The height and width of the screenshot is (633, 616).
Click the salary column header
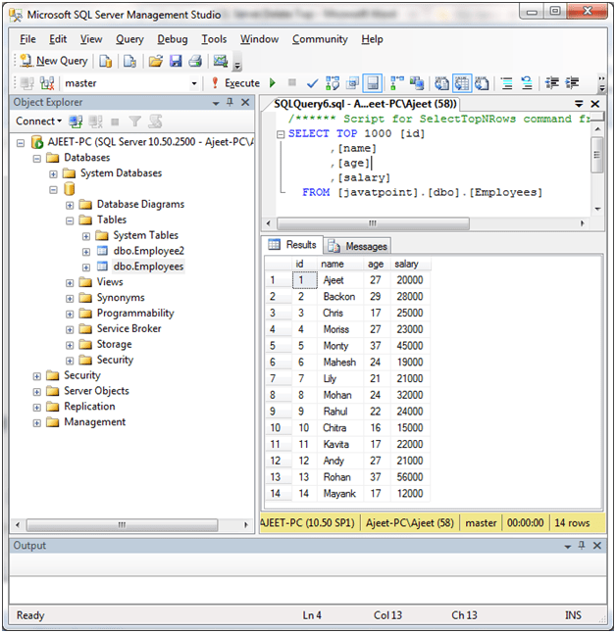[x=409, y=264]
